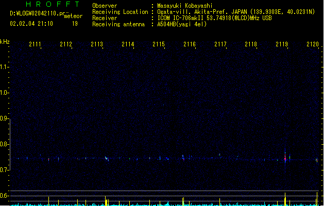Screen dimensions: 324x206
Task: Click the Receiving antenna label
Action: (x=118, y=24)
